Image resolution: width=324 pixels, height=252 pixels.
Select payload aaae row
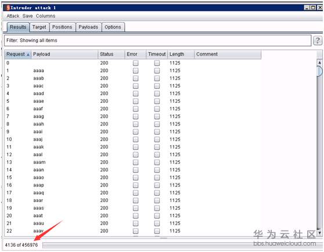(132, 101)
